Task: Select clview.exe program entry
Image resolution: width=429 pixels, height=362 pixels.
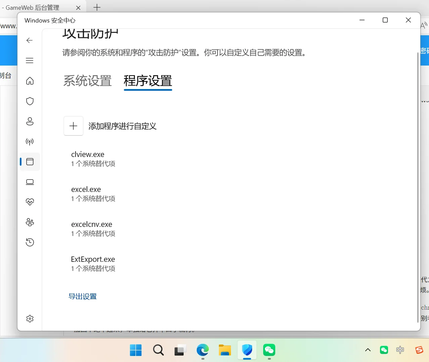Action: pyautogui.click(x=93, y=159)
